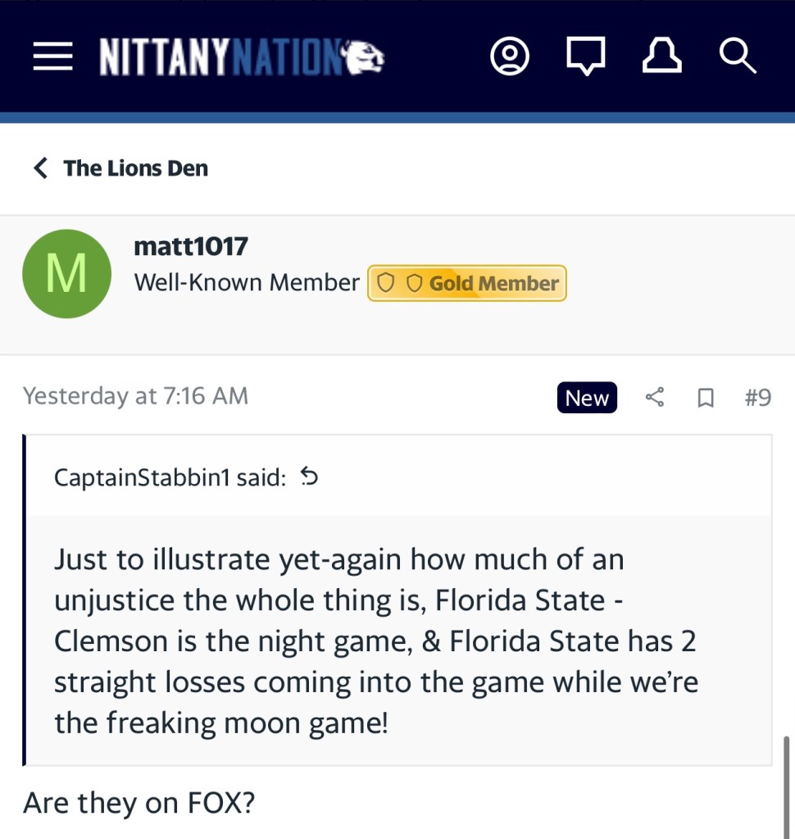Click Yesterday at 7:16 AM timestamp
Screen dimensions: 795x839
(135, 396)
